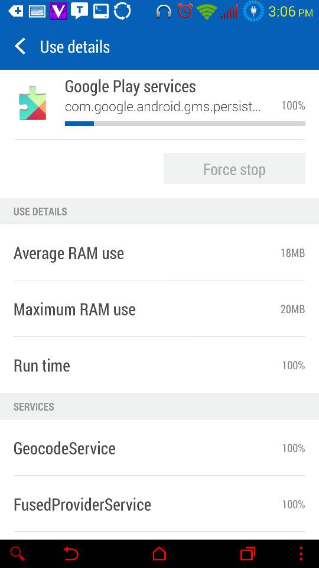The width and height of the screenshot is (319, 568).
Task: Go back using the Use details arrow
Action: [x=20, y=47]
